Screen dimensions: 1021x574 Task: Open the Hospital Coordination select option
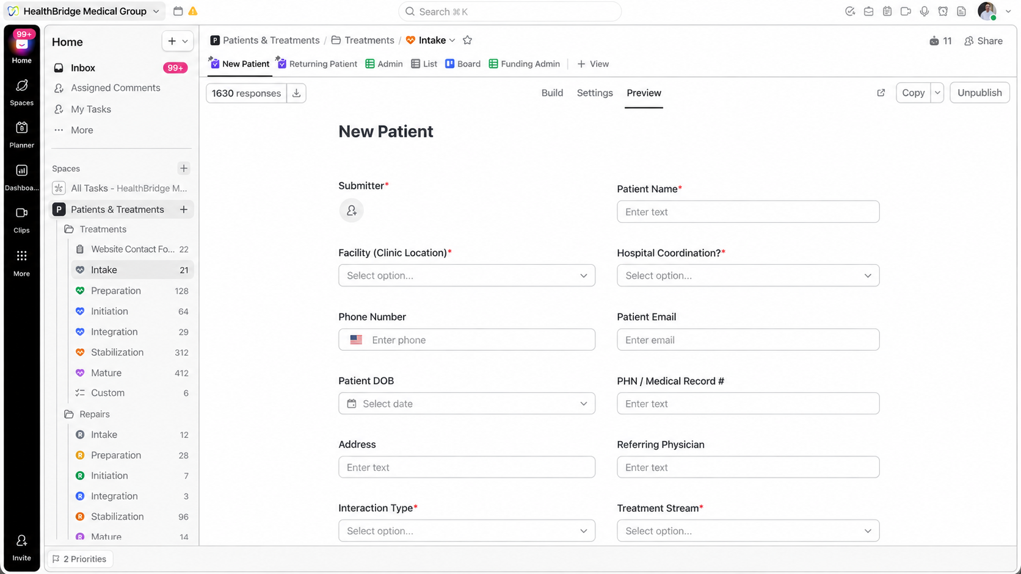748,276
